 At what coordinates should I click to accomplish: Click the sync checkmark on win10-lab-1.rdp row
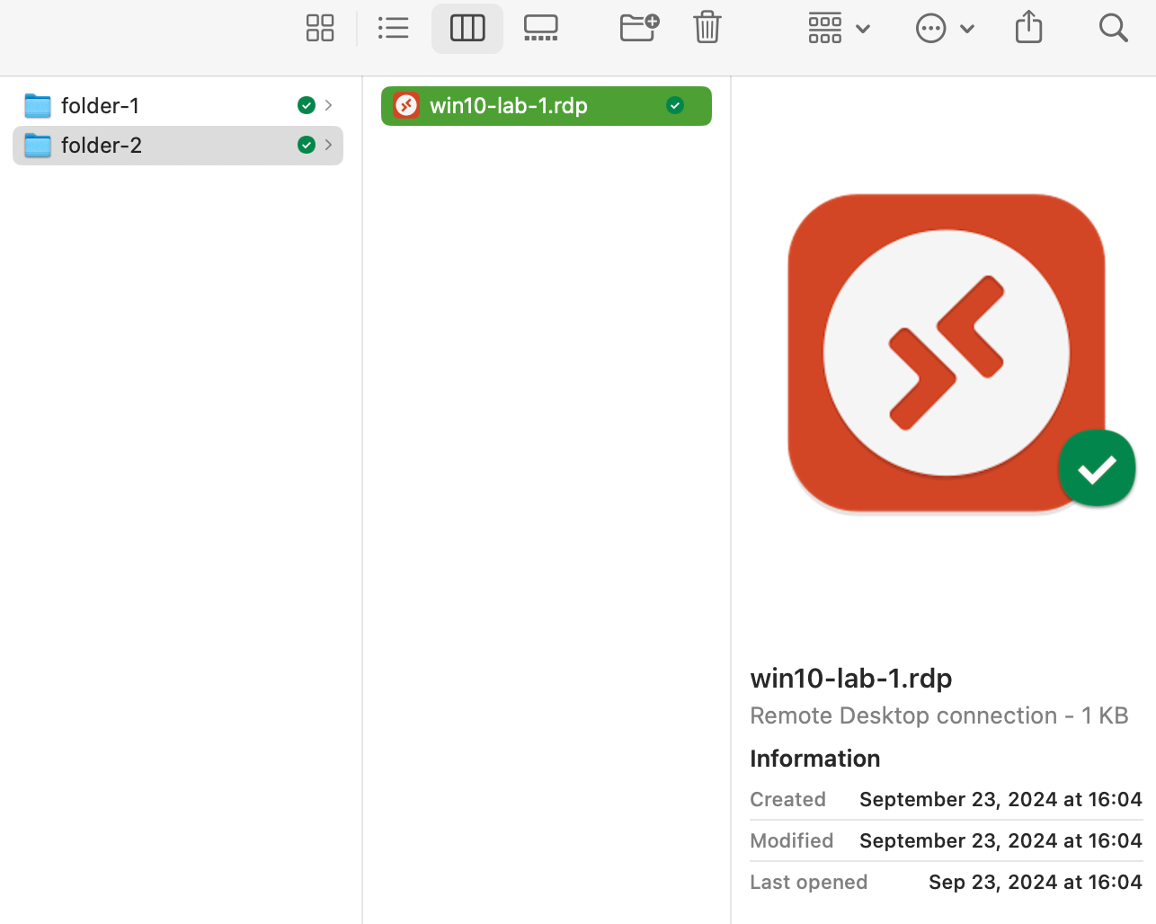click(x=675, y=105)
